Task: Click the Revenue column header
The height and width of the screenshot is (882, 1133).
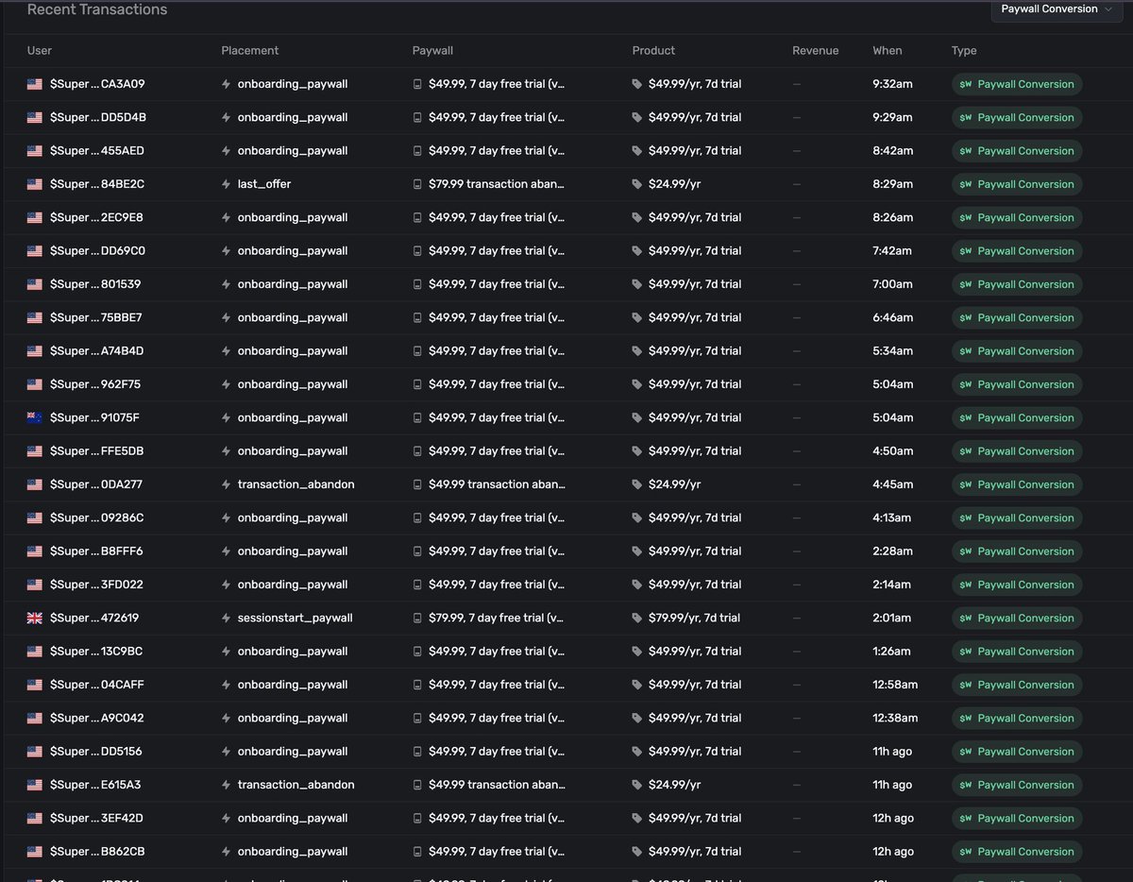Action: pyautogui.click(x=815, y=51)
